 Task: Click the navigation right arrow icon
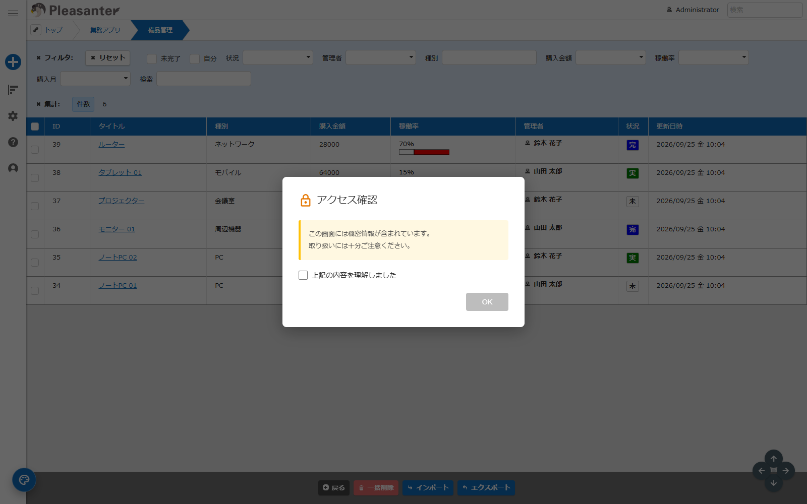click(786, 471)
